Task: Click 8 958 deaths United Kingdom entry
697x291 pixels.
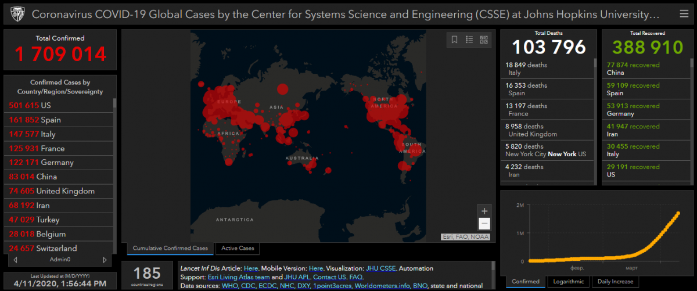Action: tap(547, 130)
